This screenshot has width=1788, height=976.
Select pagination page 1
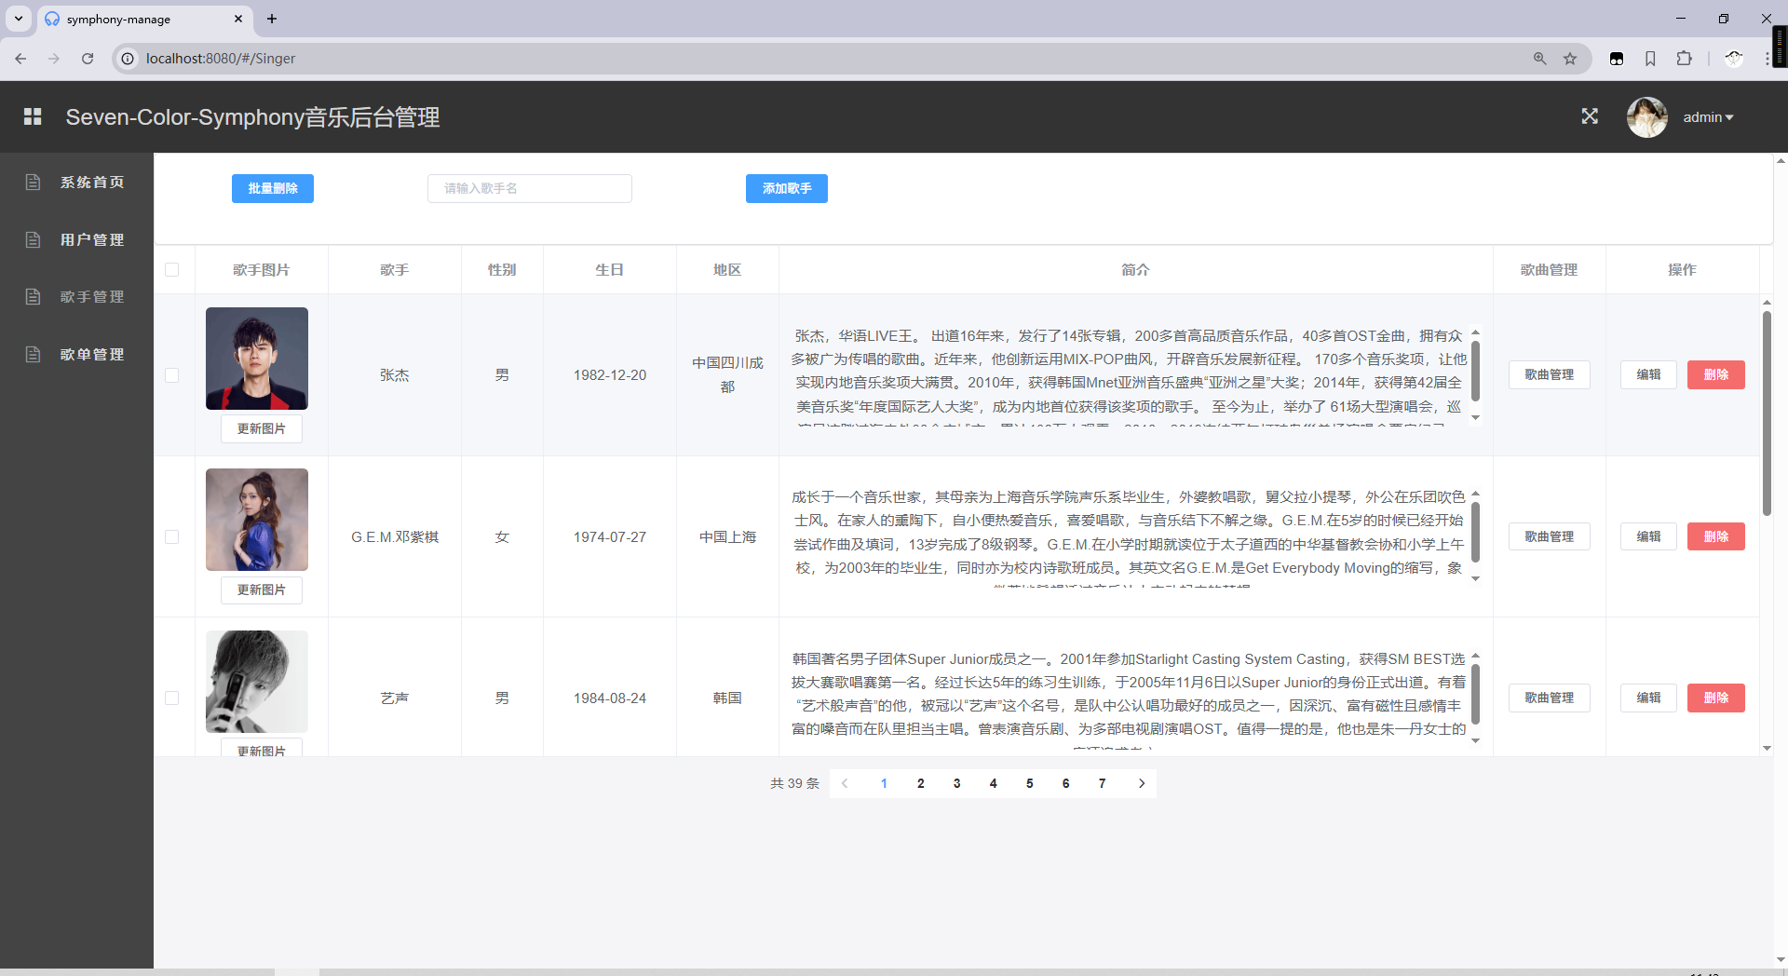[884, 783]
